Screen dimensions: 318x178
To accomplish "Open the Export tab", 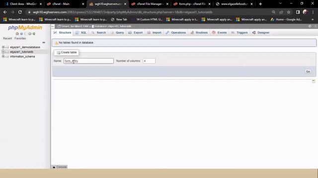I will [136, 33].
